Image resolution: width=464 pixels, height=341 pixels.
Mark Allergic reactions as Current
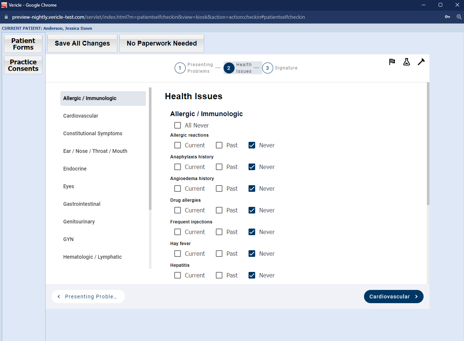point(178,145)
